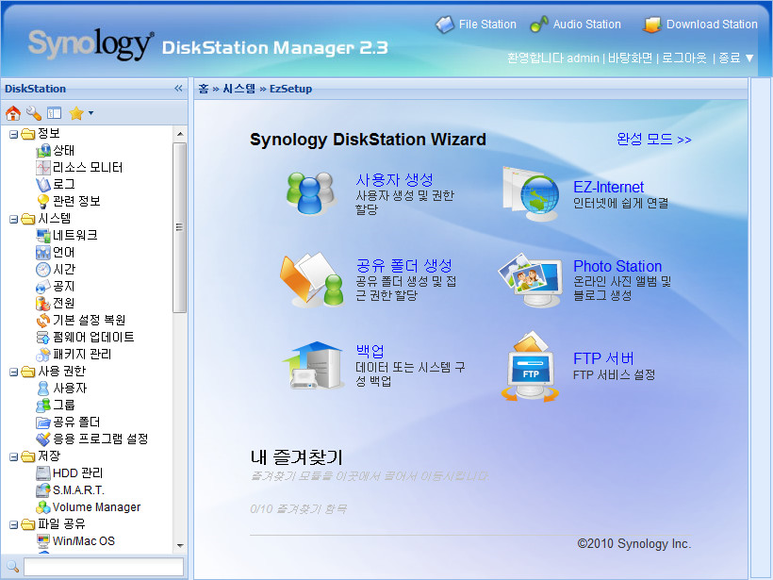Image resolution: width=773 pixels, height=580 pixels.
Task: Click the FTP server icon
Action: 531,367
